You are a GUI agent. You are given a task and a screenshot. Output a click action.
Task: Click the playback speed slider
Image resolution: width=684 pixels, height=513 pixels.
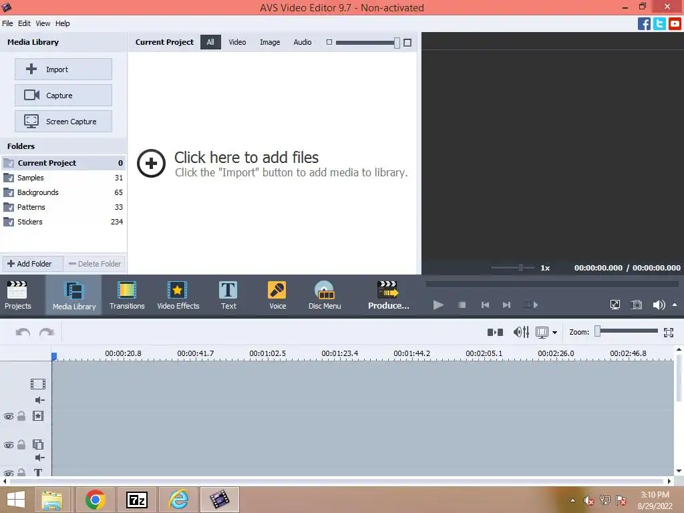512,267
